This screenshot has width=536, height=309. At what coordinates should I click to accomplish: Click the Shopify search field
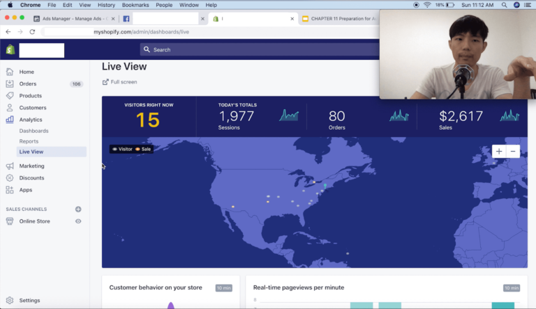[x=260, y=50]
